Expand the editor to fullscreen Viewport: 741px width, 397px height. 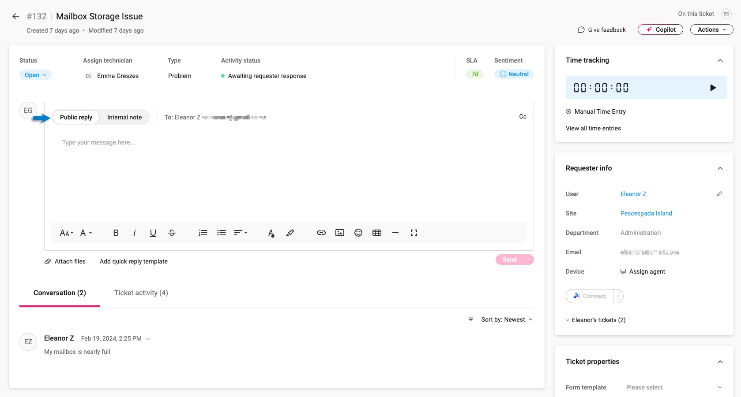click(414, 233)
